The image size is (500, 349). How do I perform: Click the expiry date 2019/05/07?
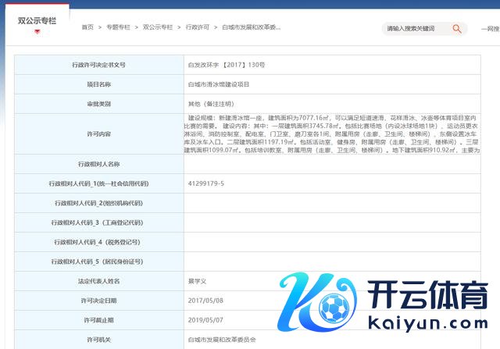coord(205,319)
